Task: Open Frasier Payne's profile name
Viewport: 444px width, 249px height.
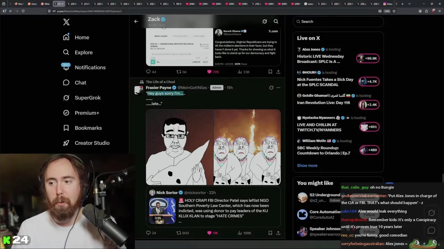Action: 159,88
